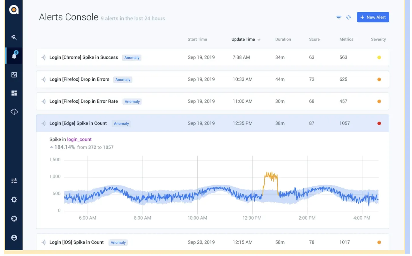
Task: Refresh the alerts list
Action: tap(348, 17)
